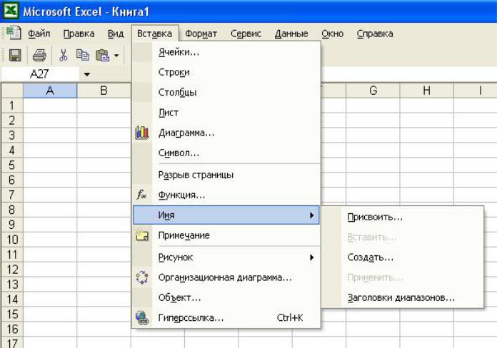Open the Правка menu
Viewport: 497px width, 348px height.
click(x=79, y=34)
